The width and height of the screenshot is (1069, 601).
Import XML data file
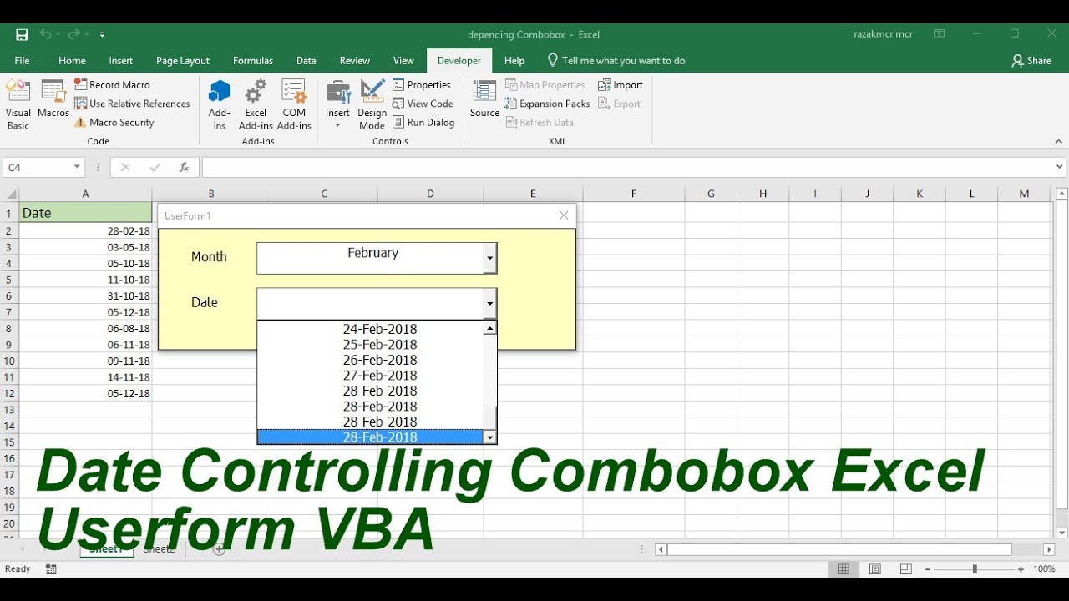pos(621,85)
